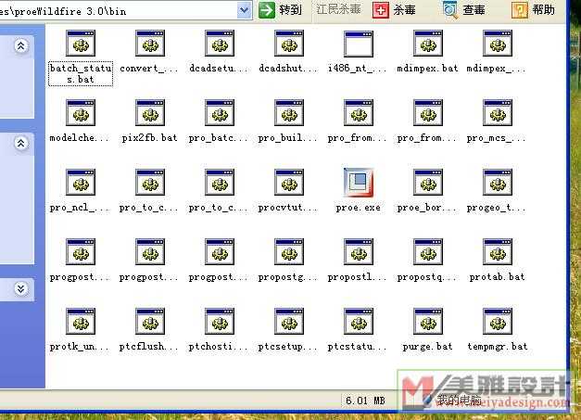Select the pro_ncl_... batch file icon

point(81,183)
